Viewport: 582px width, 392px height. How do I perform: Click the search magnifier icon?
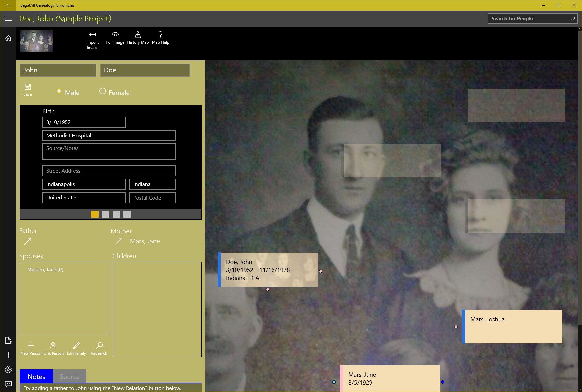[573, 19]
